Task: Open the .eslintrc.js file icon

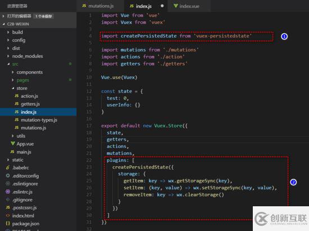Action: click(8, 192)
